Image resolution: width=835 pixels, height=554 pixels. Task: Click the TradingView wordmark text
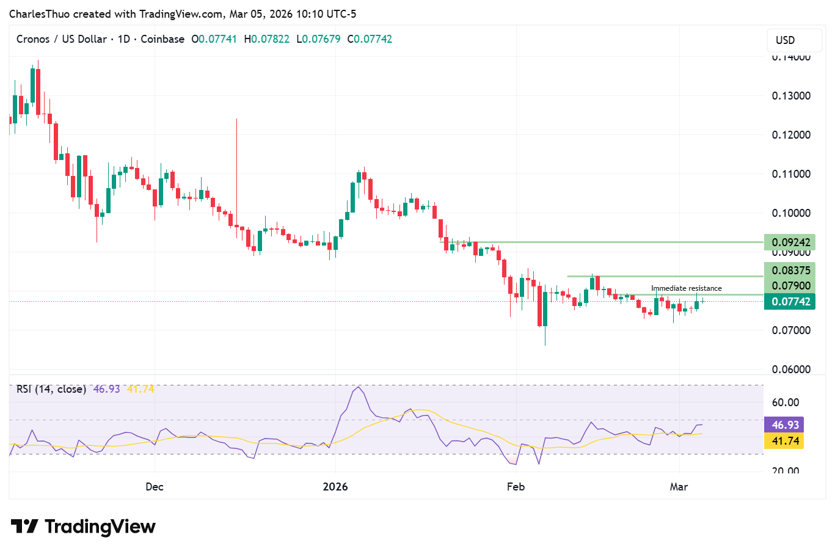coord(100,527)
